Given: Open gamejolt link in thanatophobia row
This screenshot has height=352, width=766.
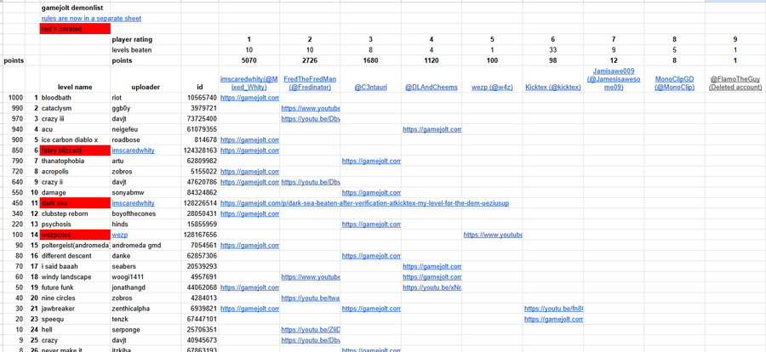Looking at the screenshot, I should pyautogui.click(x=371, y=161).
